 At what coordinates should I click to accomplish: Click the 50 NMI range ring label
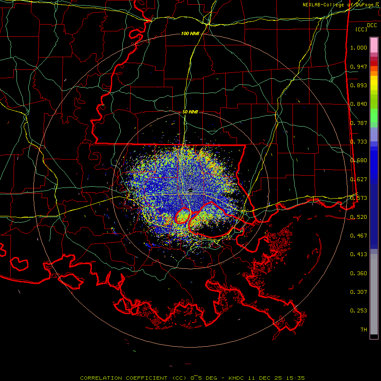190,112
